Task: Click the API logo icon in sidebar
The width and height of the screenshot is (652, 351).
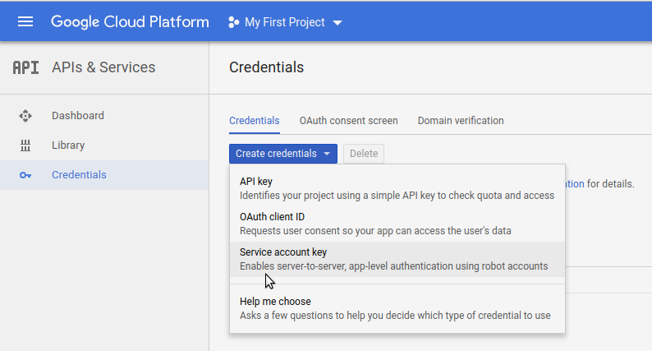Action: pos(25,67)
